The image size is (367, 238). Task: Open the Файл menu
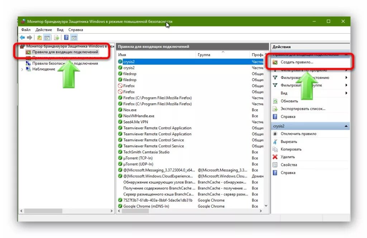click(x=26, y=30)
